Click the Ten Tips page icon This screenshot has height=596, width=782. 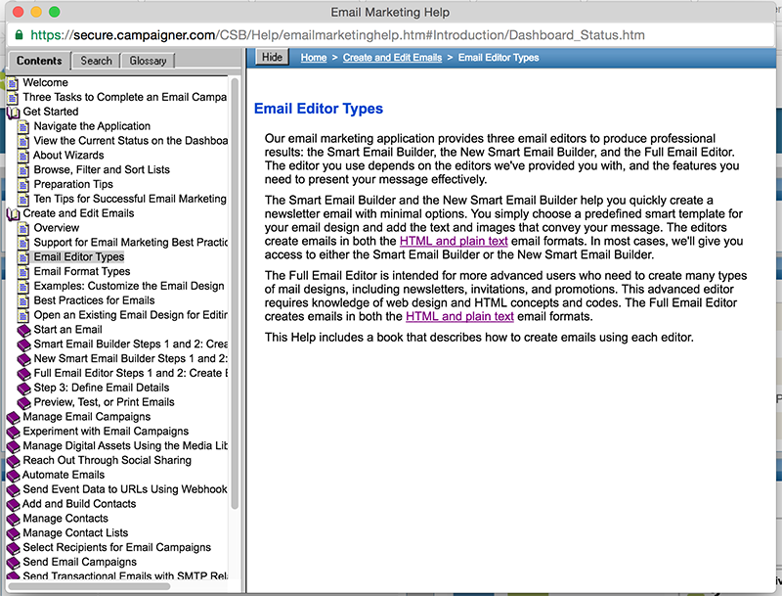[23, 200]
